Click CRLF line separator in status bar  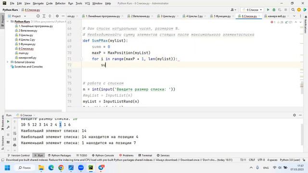pos(252,160)
